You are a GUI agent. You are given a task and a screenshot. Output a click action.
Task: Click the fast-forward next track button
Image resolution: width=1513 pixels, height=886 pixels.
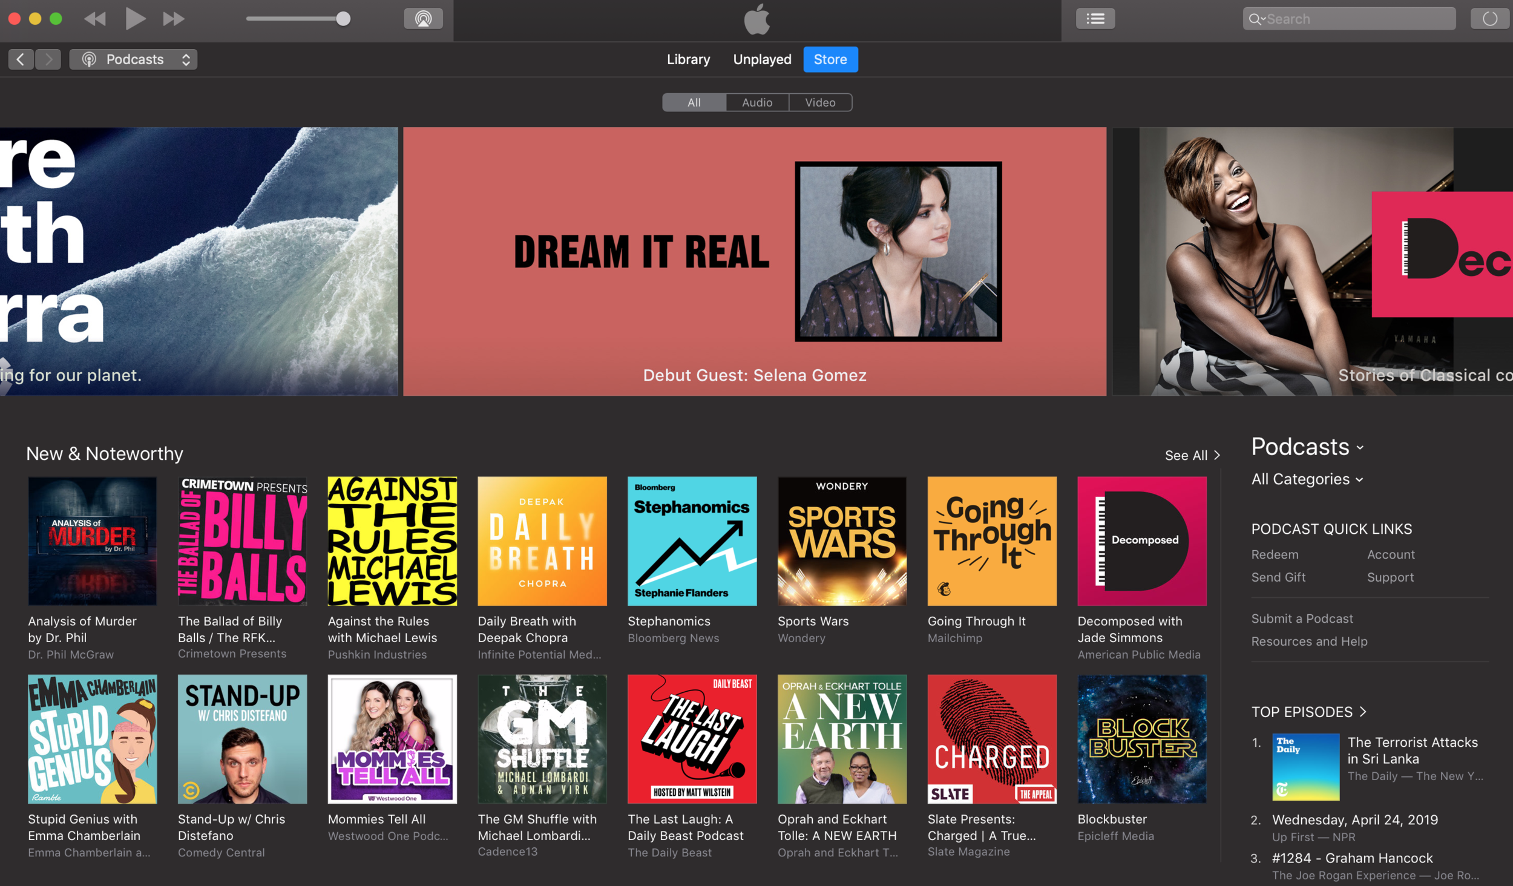click(174, 19)
